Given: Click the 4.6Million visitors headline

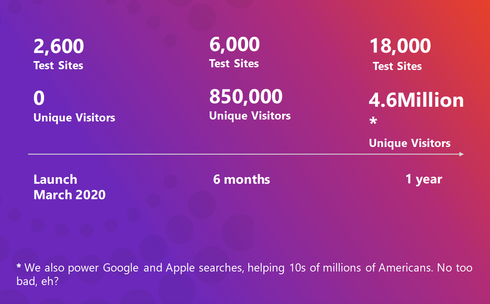Looking at the screenshot, I should [417, 100].
